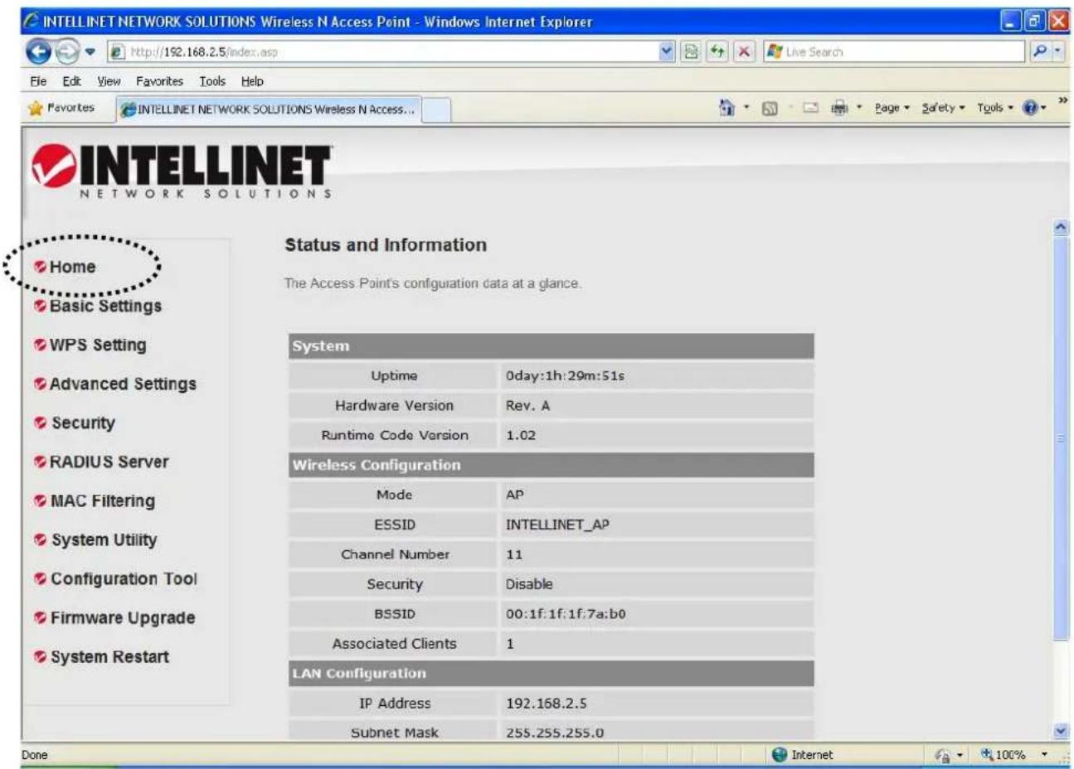The width and height of the screenshot is (1074, 769).
Task: Click the browser Forward arrow button
Action: click(x=67, y=52)
